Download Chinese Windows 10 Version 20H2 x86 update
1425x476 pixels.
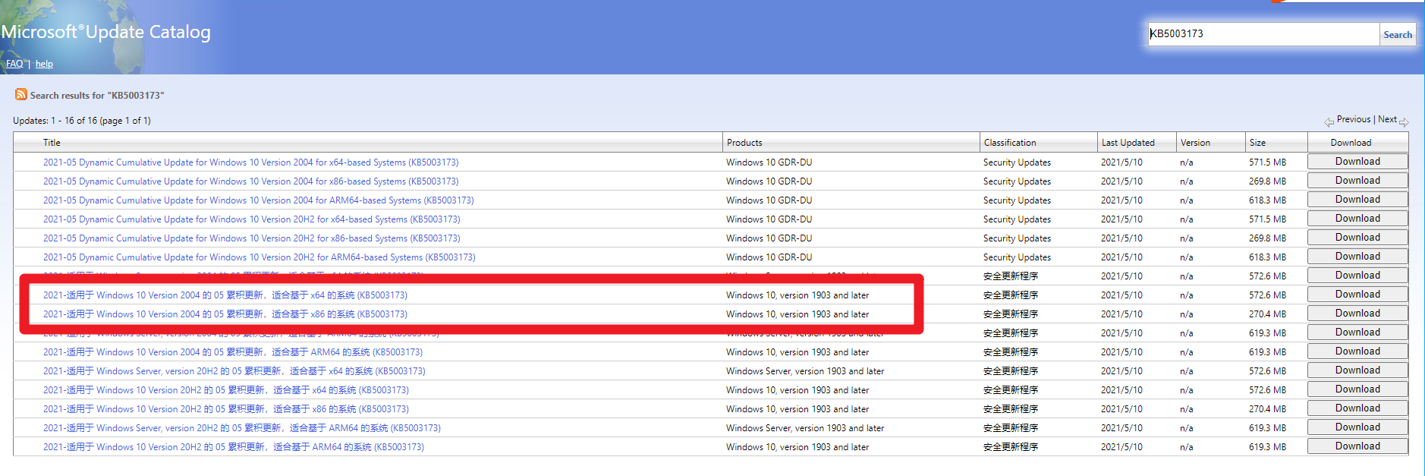coord(1357,408)
